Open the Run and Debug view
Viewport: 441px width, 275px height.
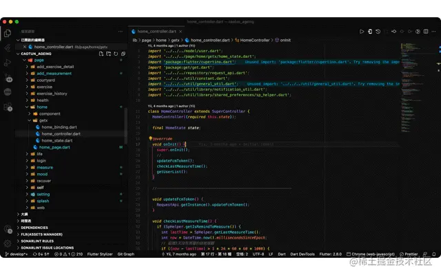coord(8,63)
